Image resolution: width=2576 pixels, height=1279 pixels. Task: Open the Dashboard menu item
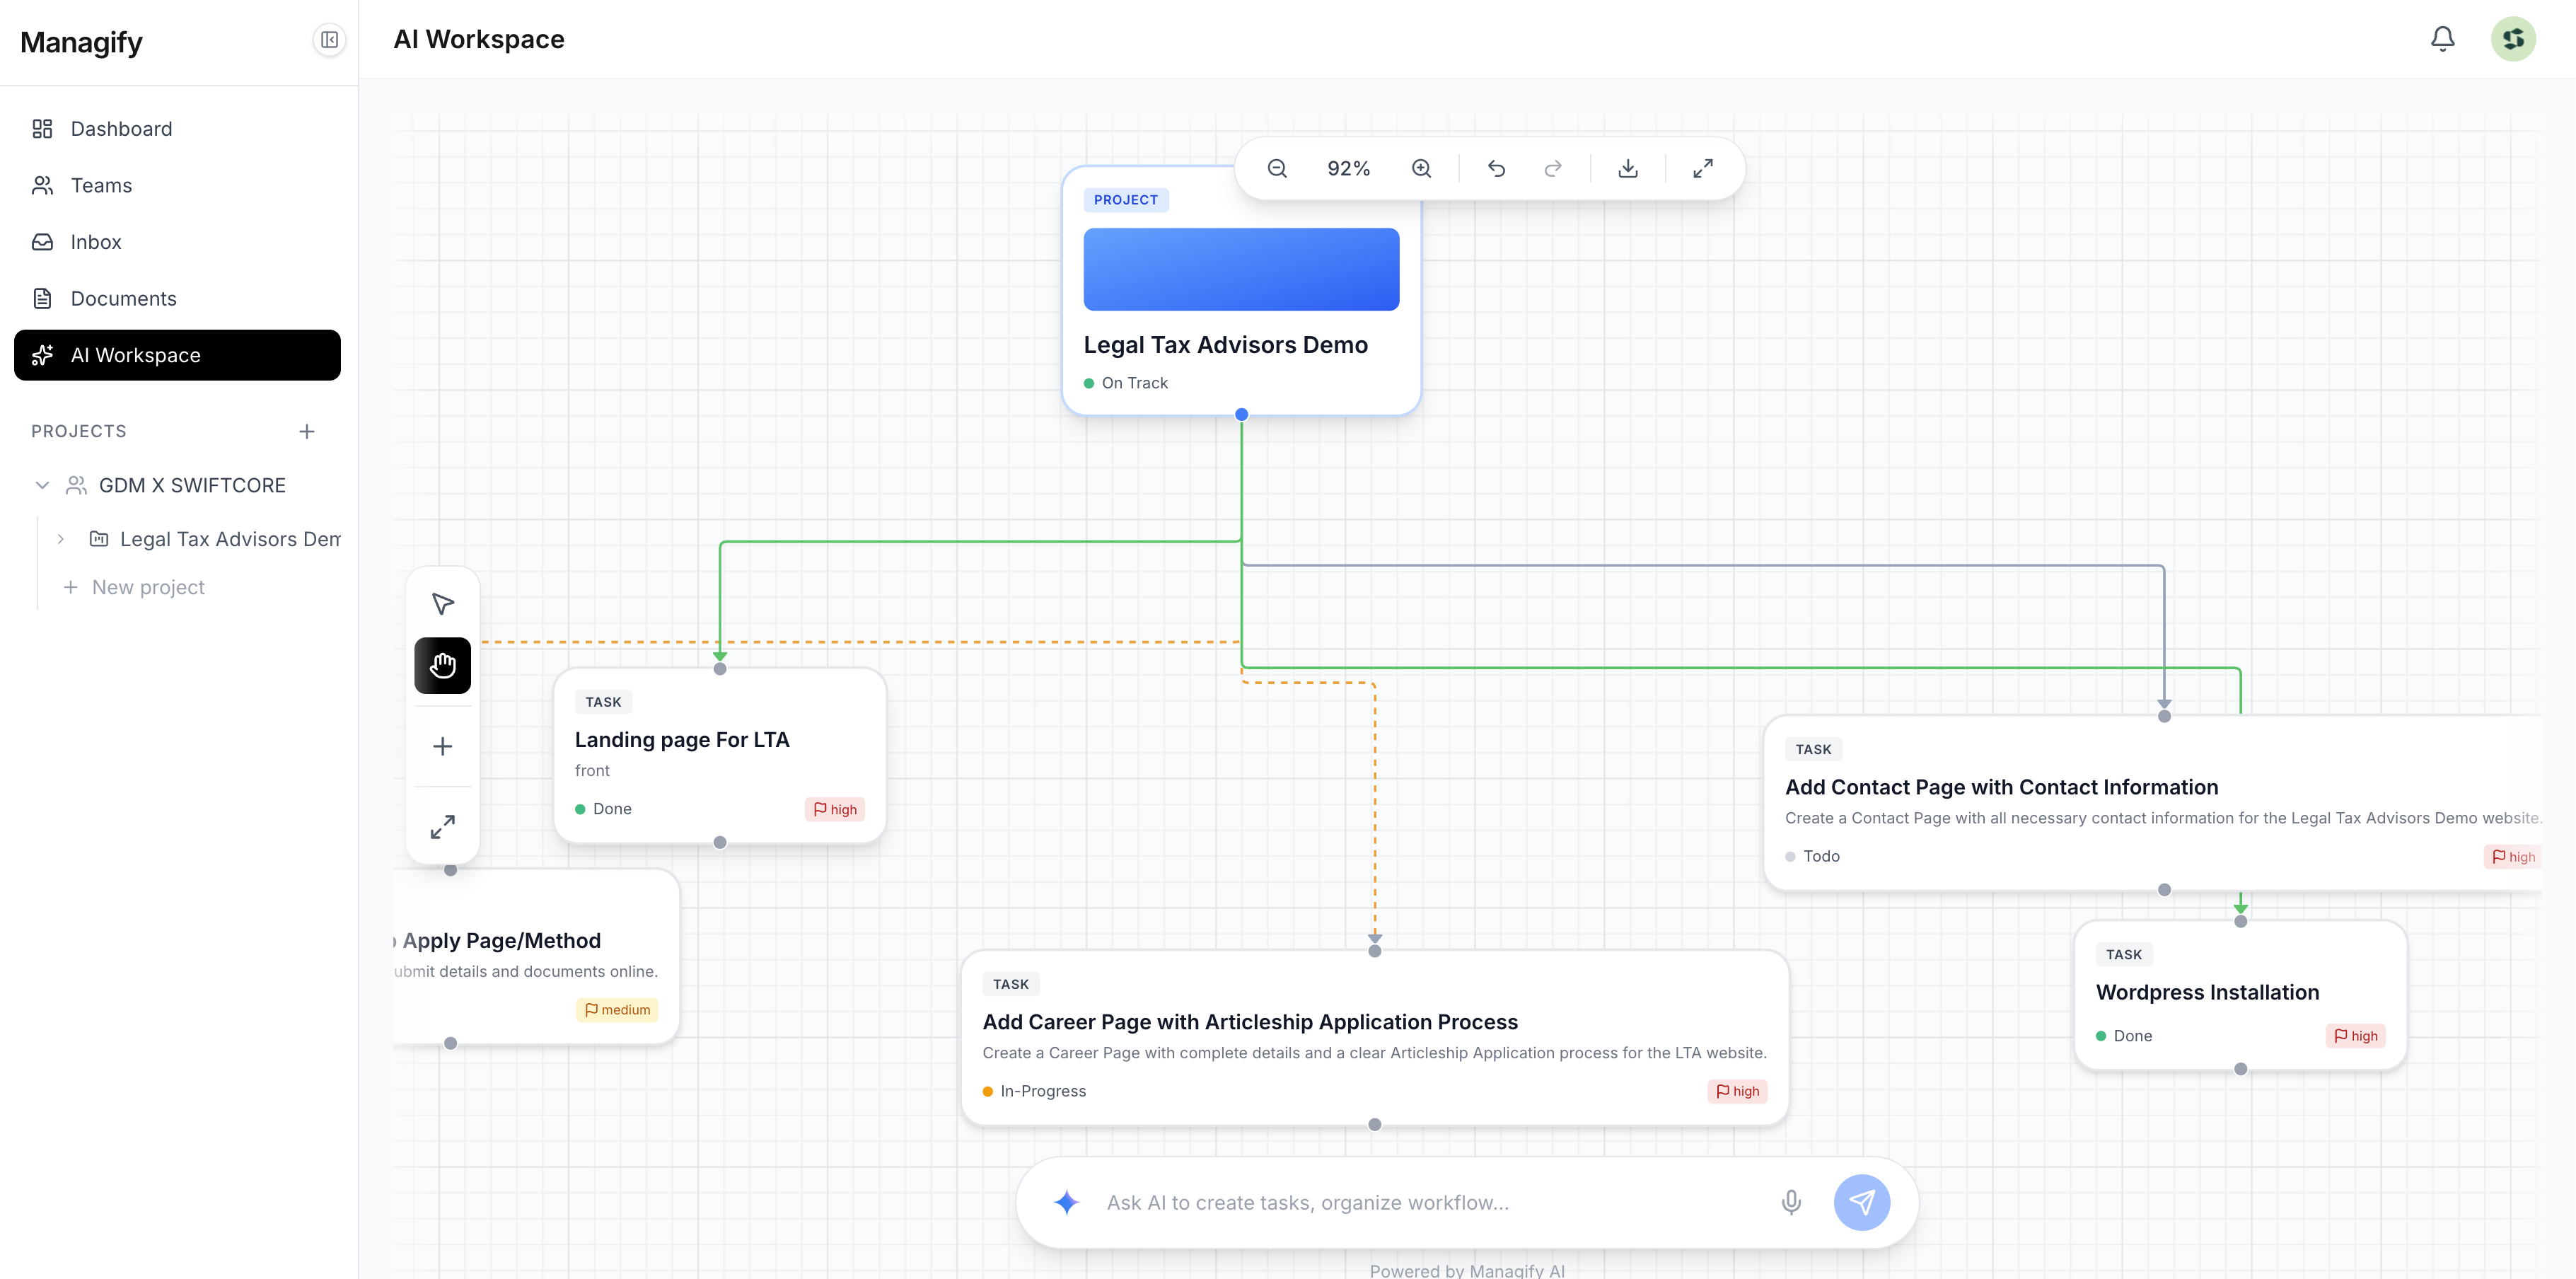point(121,129)
